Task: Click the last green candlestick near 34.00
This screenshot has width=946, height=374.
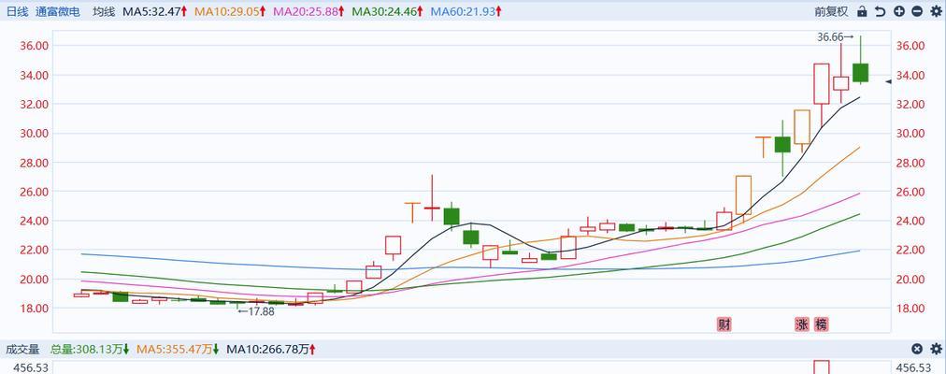Action: [x=860, y=72]
